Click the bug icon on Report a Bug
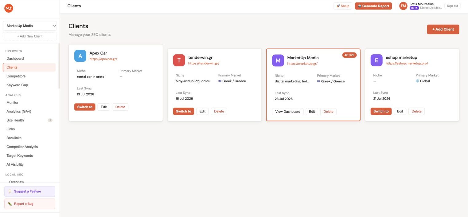Viewport: 468px width, 217px height. [10, 204]
